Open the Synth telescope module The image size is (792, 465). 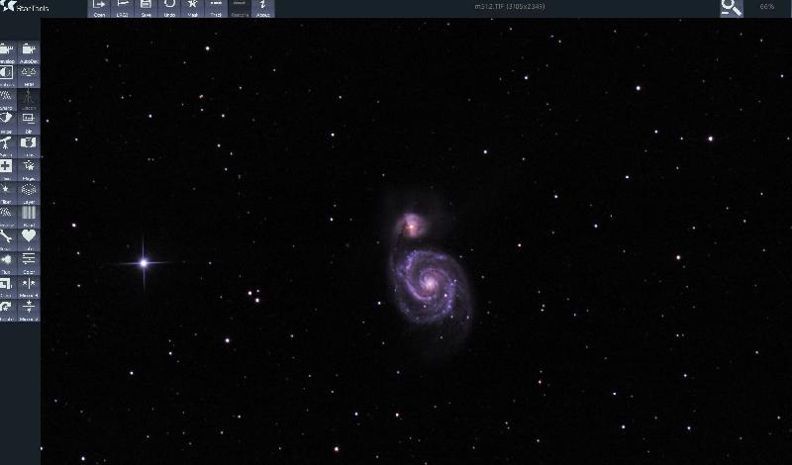point(7,145)
